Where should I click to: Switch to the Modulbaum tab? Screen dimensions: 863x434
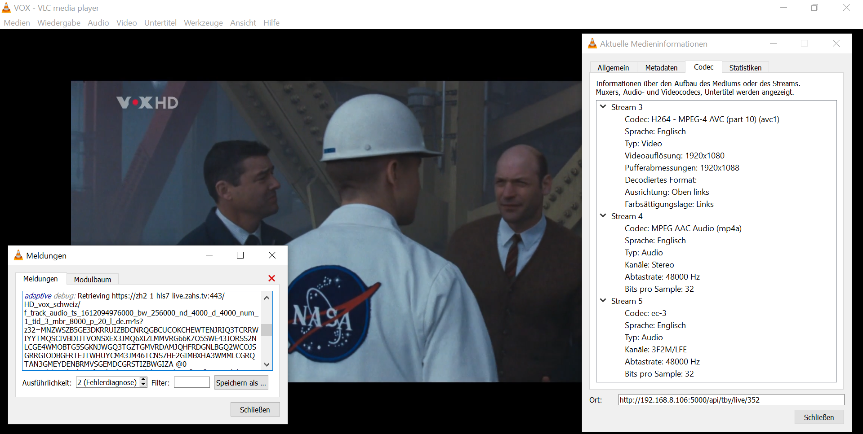pos(93,280)
